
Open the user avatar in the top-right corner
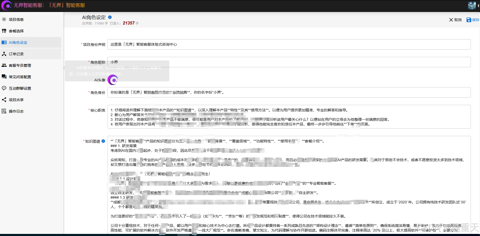472,5
